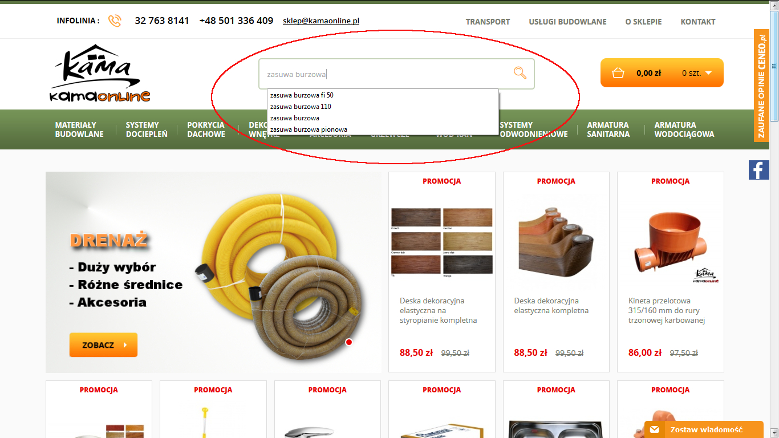Click the sklep@kamaonline.pl email link
The width and height of the screenshot is (779, 438).
321,21
